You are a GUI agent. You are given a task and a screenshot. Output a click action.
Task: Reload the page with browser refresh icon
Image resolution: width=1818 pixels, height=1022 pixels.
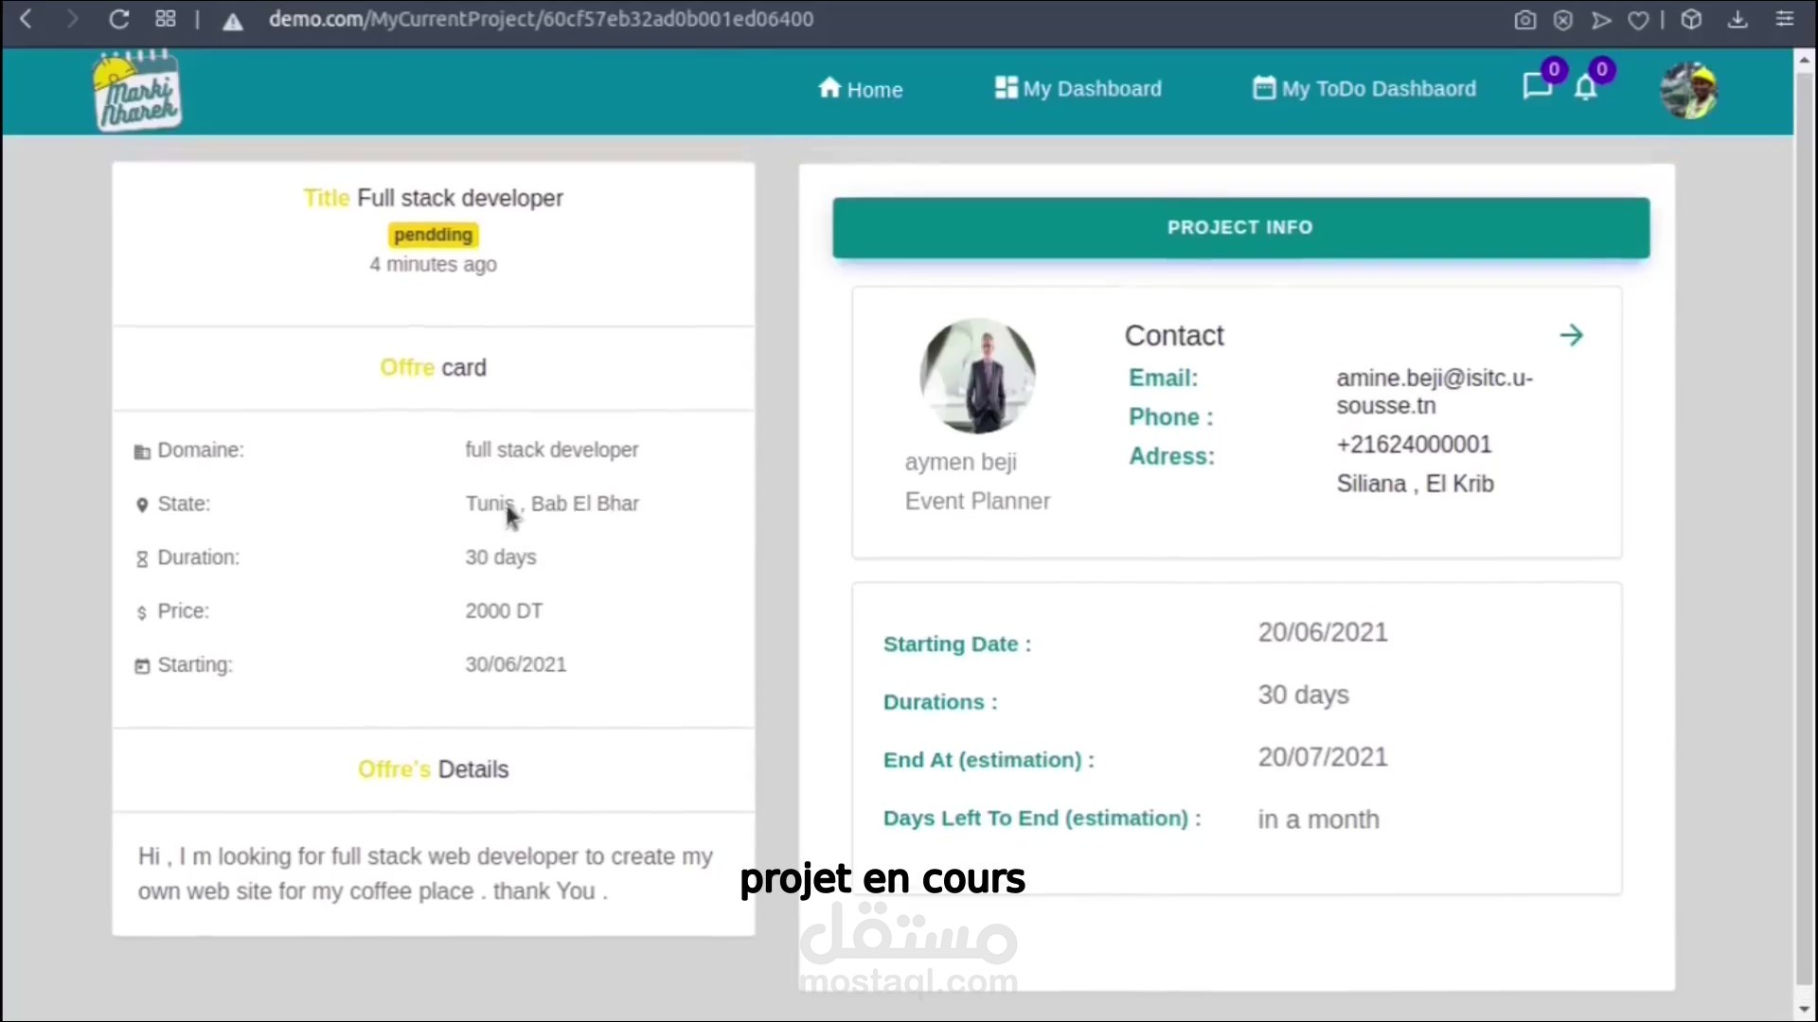118,19
